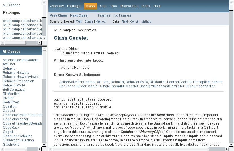Click the Help link in navbar

click(157, 6)
